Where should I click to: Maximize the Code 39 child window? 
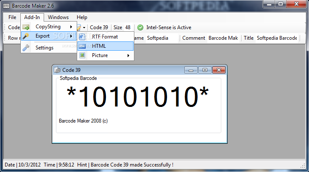pyautogui.click(x=205, y=70)
